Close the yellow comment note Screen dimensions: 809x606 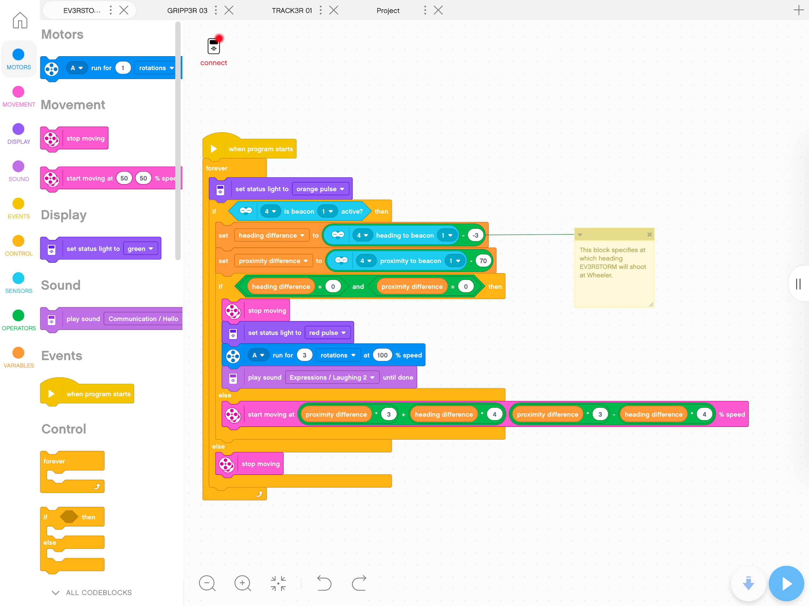tap(649, 234)
